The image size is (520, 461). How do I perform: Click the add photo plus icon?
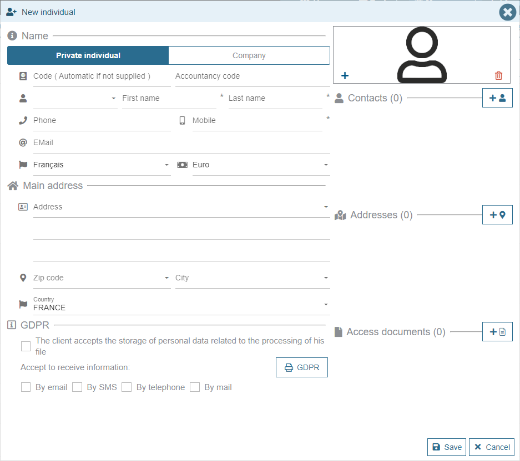pyautogui.click(x=345, y=76)
